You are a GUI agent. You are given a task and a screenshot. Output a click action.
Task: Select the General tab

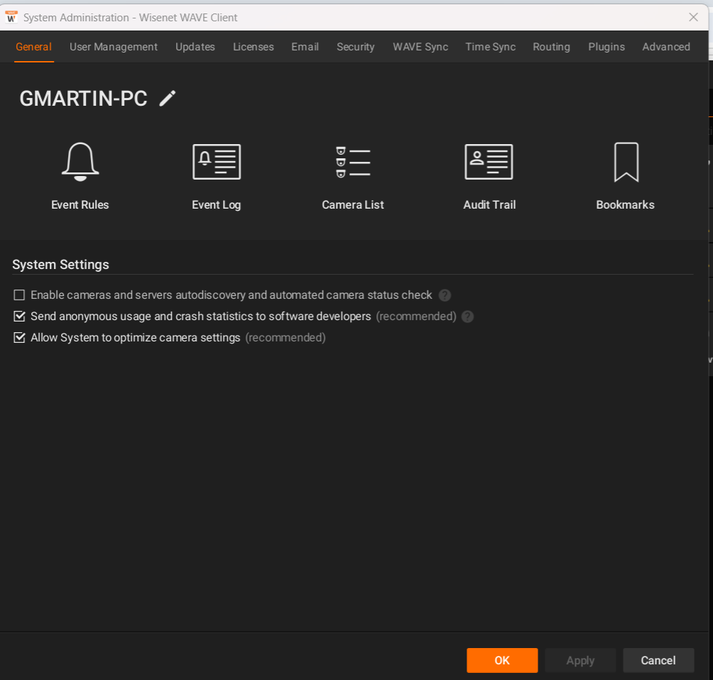click(x=33, y=47)
